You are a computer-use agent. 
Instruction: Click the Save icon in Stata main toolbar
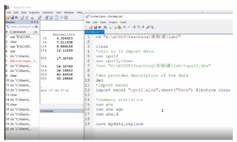point(12,17)
